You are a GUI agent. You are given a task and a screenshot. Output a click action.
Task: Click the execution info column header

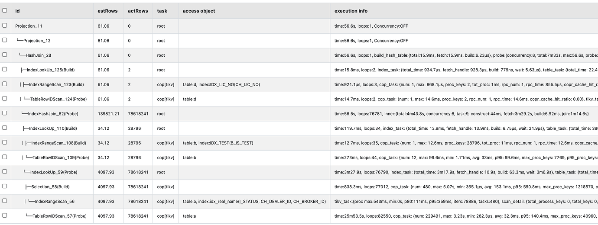tap(351, 11)
